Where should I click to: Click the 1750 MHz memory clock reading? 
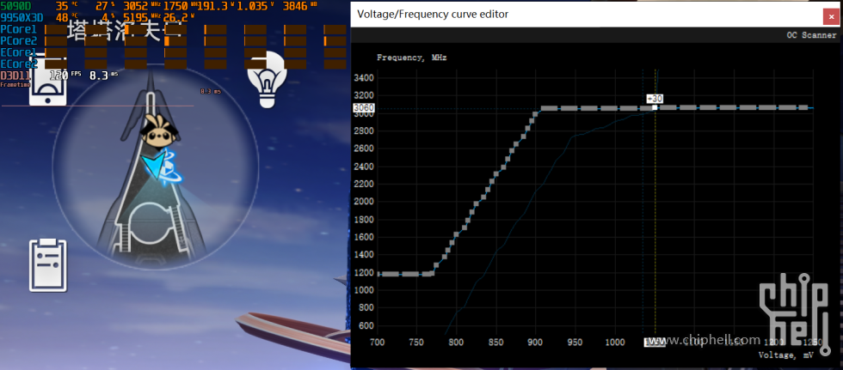[x=180, y=6]
